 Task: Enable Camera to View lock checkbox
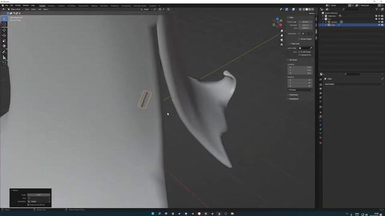pos(300,55)
